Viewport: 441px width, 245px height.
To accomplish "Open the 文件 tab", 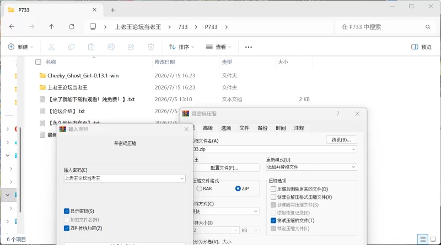I will pos(244,128).
